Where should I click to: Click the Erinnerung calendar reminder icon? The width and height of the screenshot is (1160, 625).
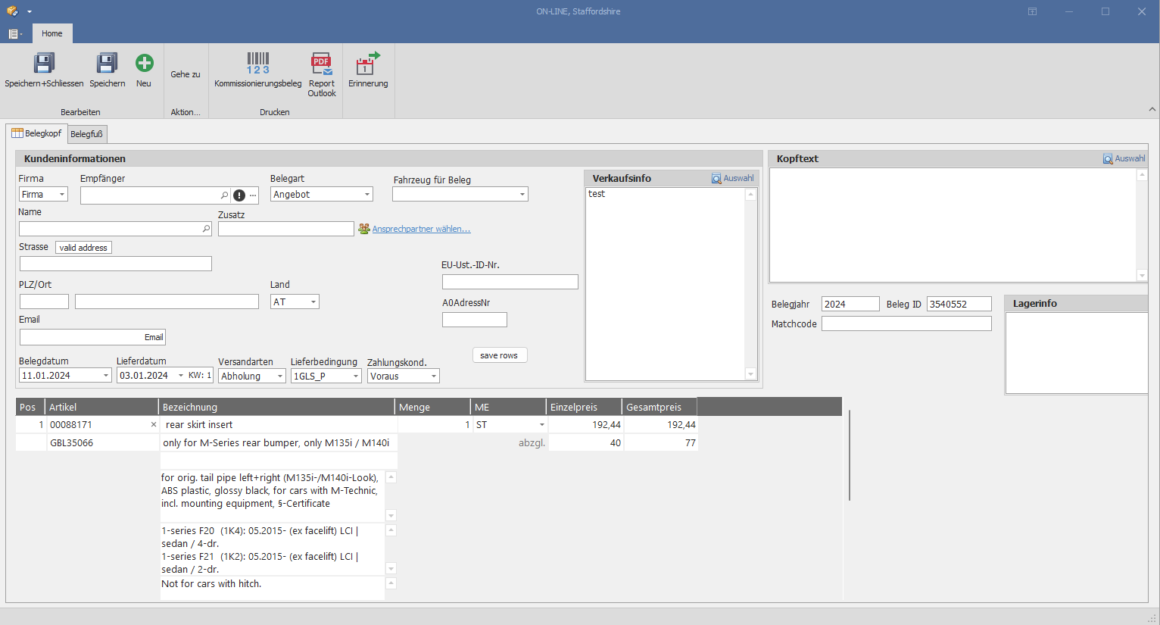368,64
